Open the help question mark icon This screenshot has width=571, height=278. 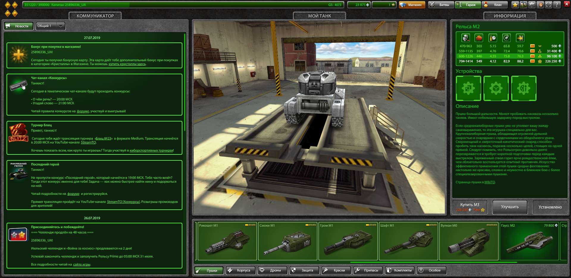tap(557, 5)
